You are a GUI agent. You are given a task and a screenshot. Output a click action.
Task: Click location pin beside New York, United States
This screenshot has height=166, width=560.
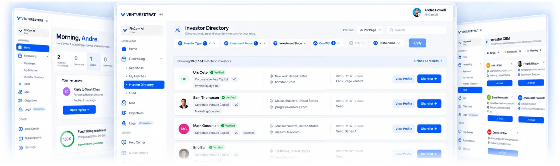271,76
